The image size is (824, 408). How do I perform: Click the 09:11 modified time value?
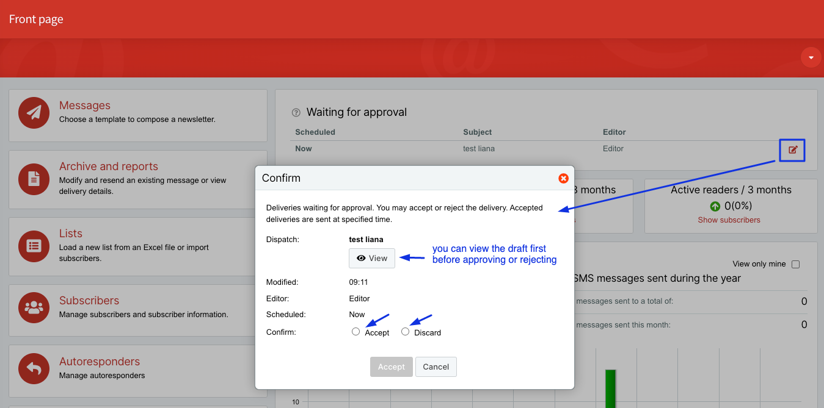359,282
